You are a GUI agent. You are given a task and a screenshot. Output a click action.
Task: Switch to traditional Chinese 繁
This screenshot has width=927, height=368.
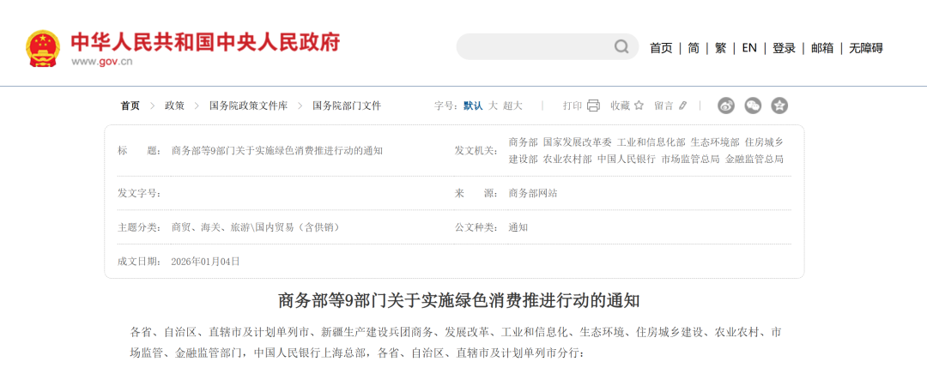(720, 48)
